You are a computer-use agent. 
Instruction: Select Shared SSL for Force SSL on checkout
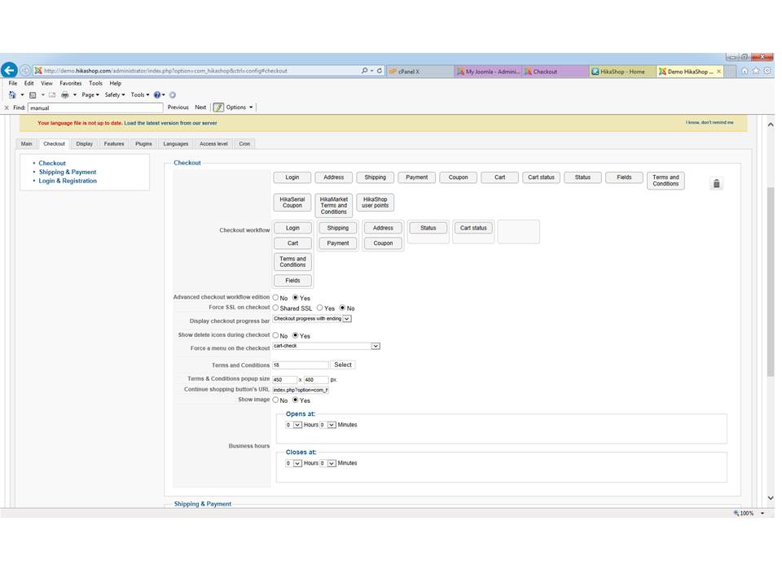(x=275, y=308)
